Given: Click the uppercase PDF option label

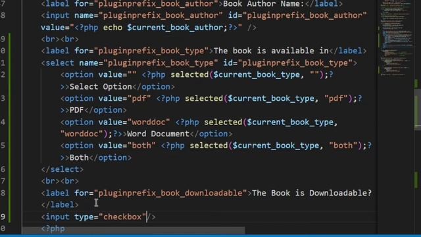Looking at the screenshot, I should pos(77,110).
